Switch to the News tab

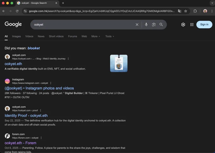(41, 37)
